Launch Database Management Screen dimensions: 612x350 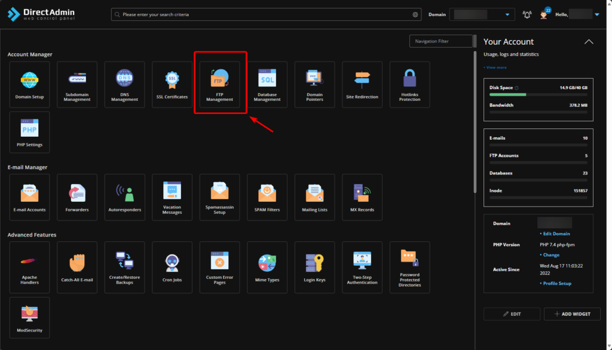[267, 84]
